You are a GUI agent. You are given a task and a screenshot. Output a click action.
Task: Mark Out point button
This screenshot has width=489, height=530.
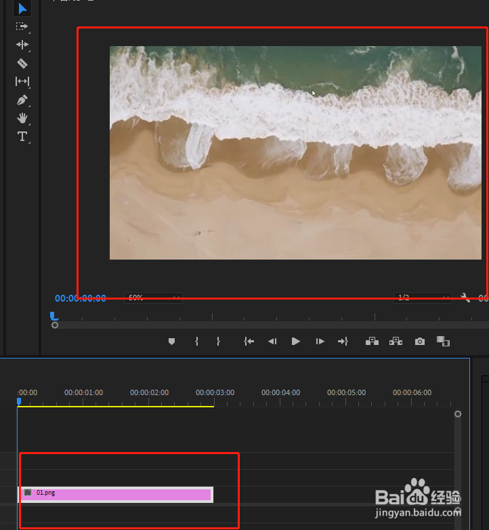point(218,342)
